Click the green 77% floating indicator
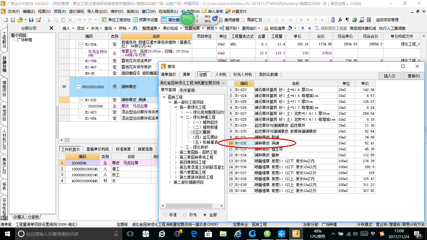The height and width of the screenshot is (240, 427). 187,18
